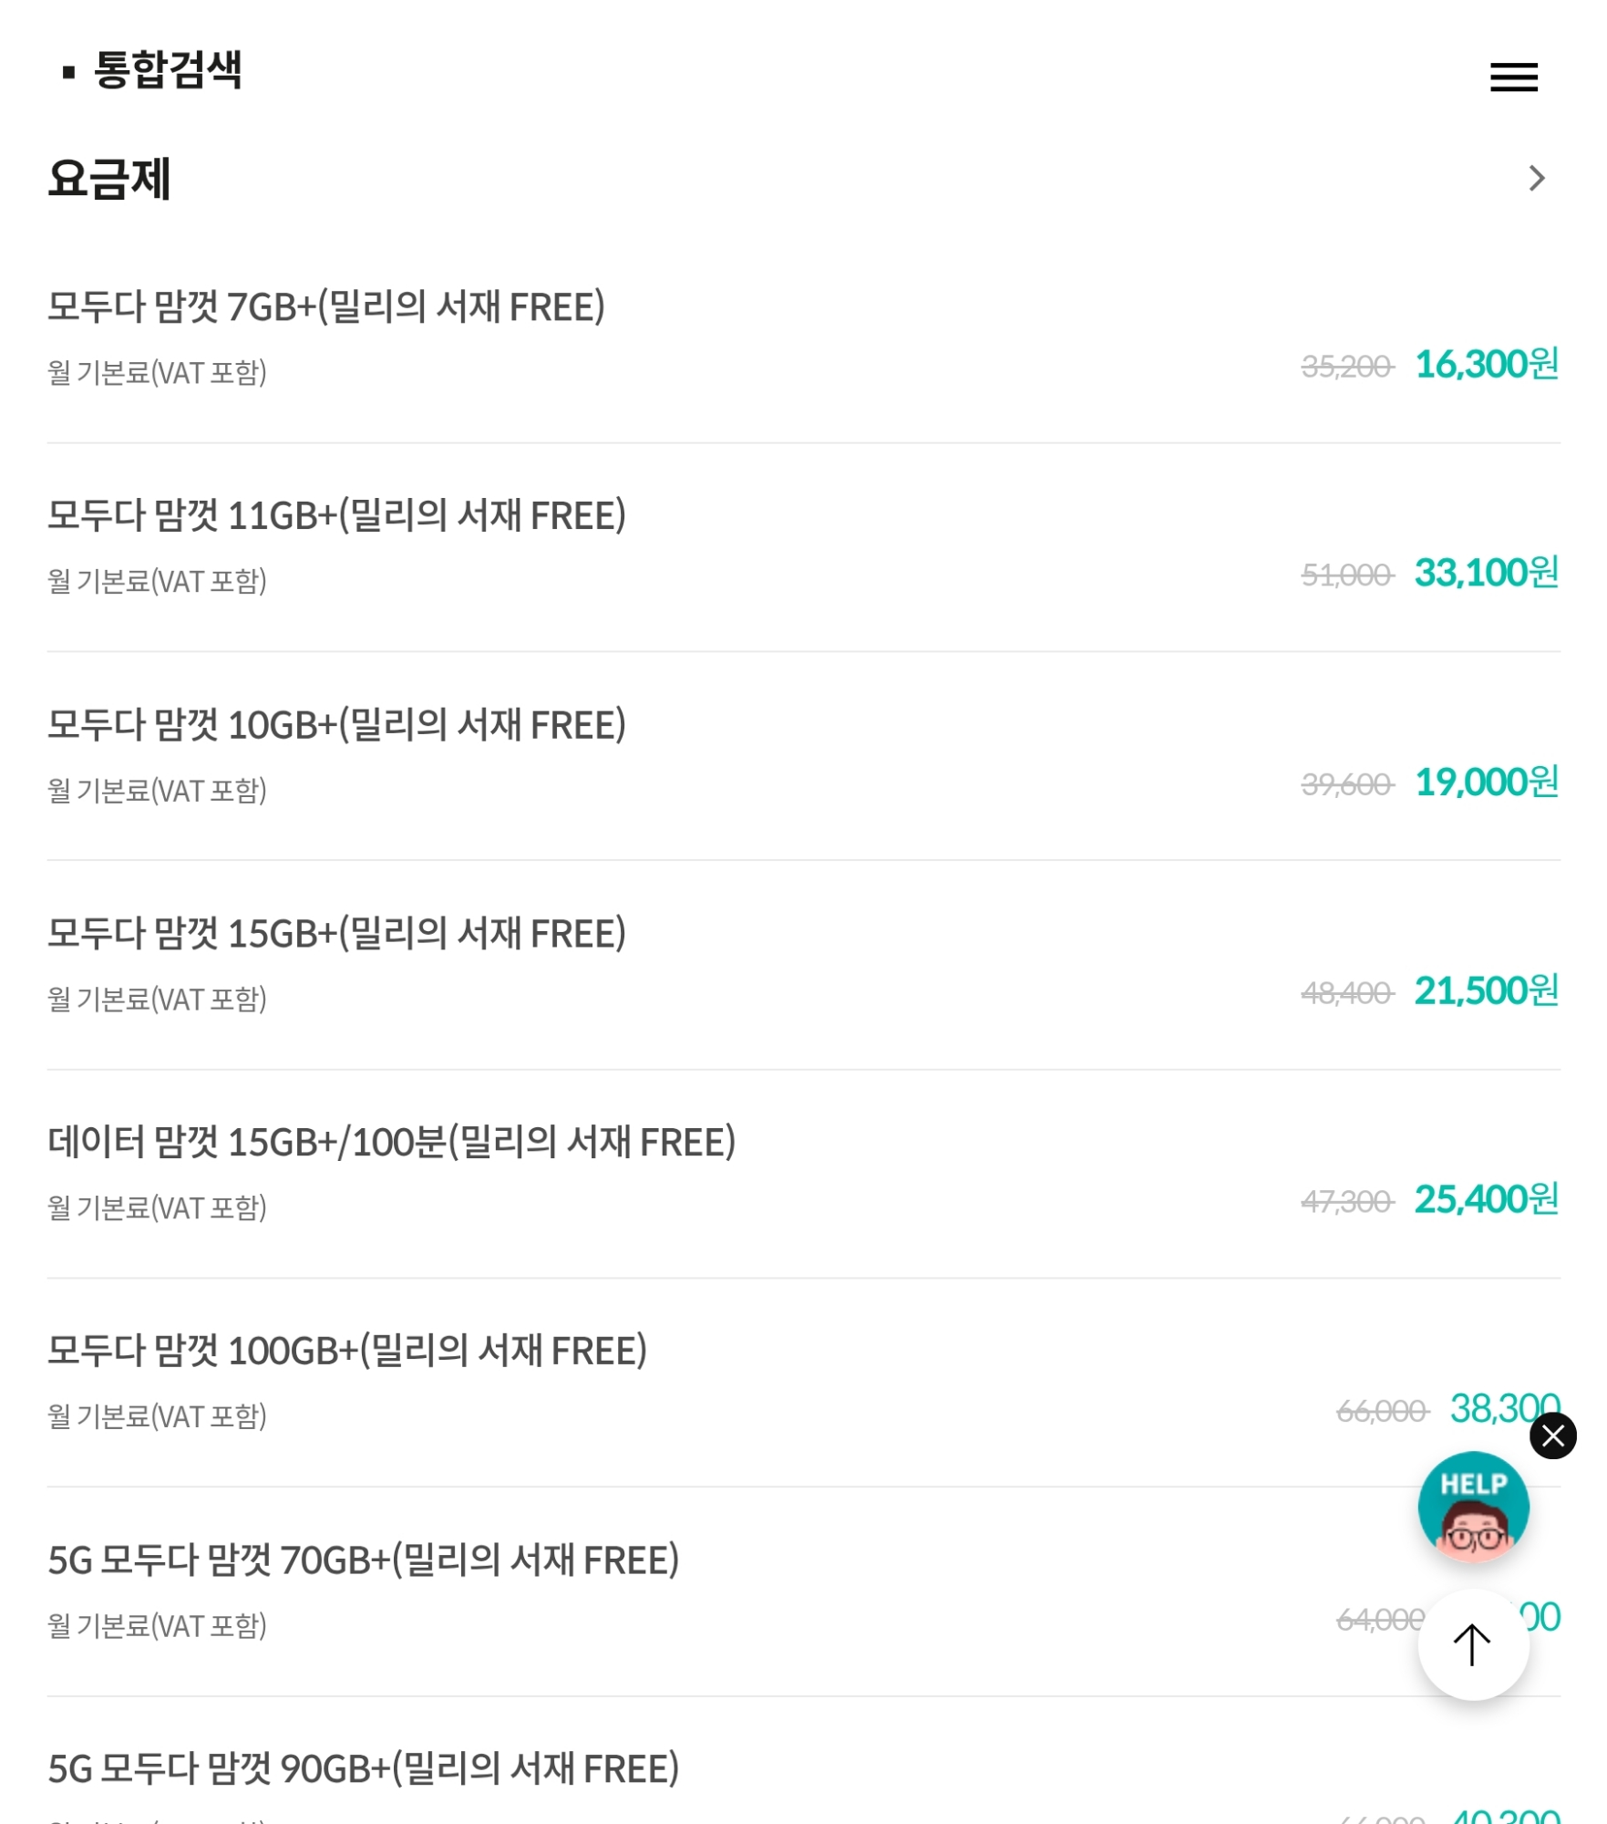
Task: Click the 21,500원 discounted price
Action: 1486,991
